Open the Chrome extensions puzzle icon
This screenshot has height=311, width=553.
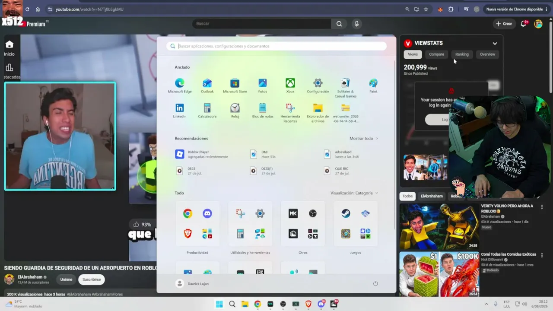click(x=451, y=9)
